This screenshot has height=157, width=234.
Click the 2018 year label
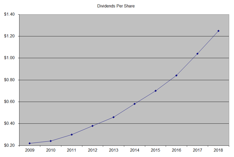[218, 150]
